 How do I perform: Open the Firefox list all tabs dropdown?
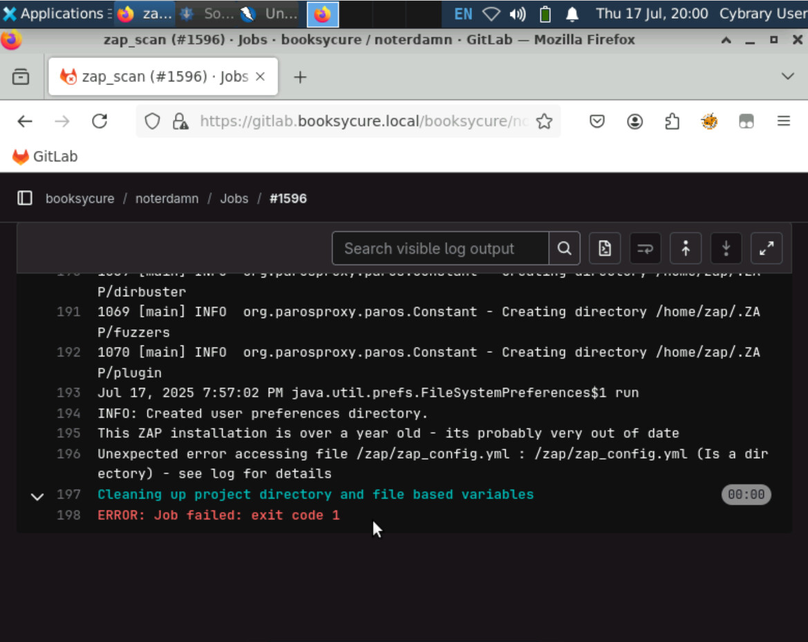coord(787,76)
